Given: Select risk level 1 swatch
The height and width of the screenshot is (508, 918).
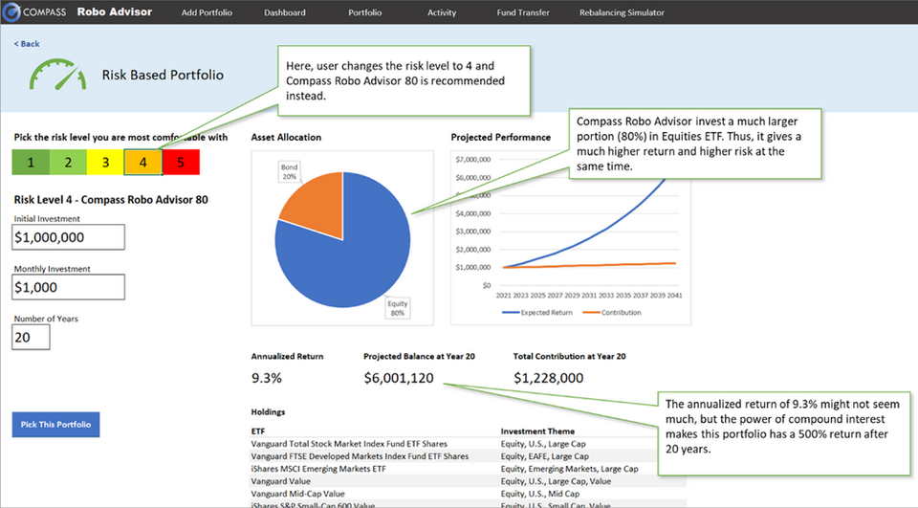Looking at the screenshot, I should coord(31,163).
